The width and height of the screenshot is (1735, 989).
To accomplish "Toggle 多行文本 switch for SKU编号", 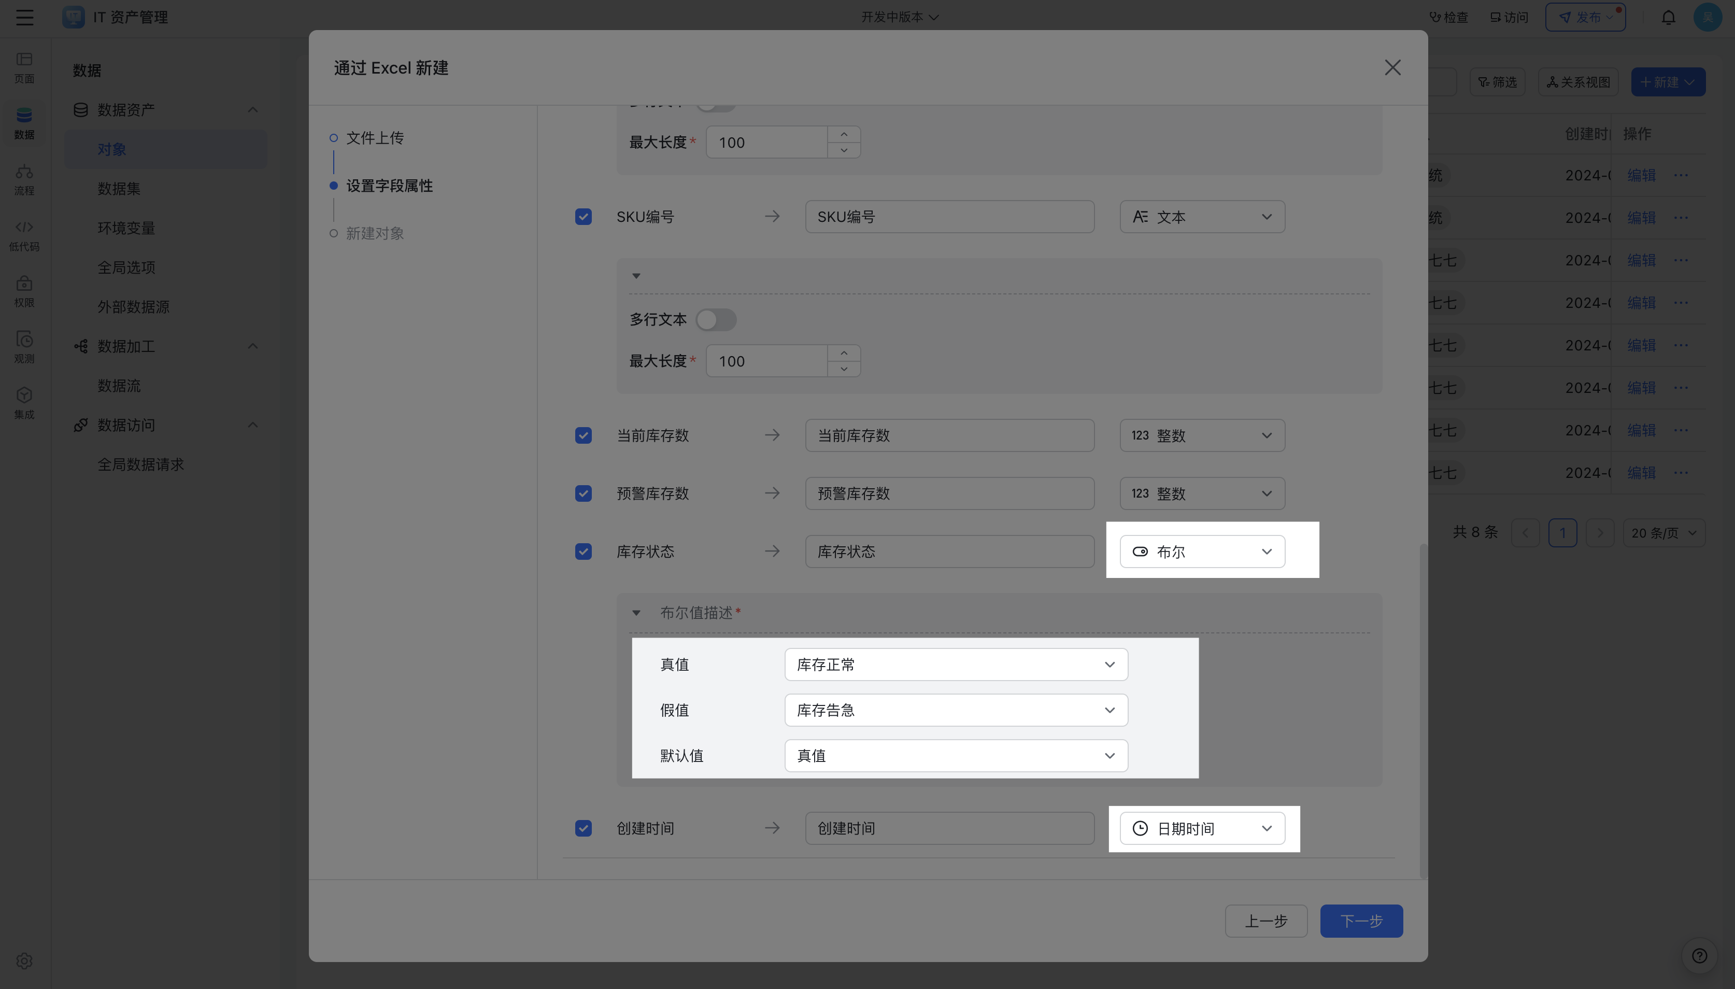I will pos(716,319).
